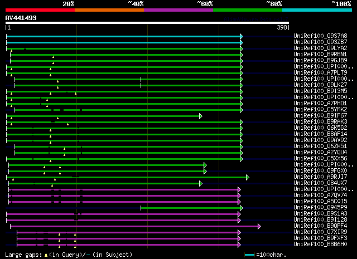
Task: Select the UniRef100_Q84UX7 label
Action: pyautogui.click(x=320, y=183)
